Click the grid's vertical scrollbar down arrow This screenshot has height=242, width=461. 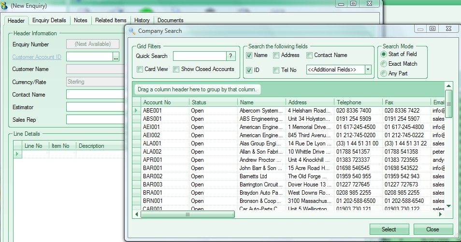pyautogui.click(x=448, y=205)
